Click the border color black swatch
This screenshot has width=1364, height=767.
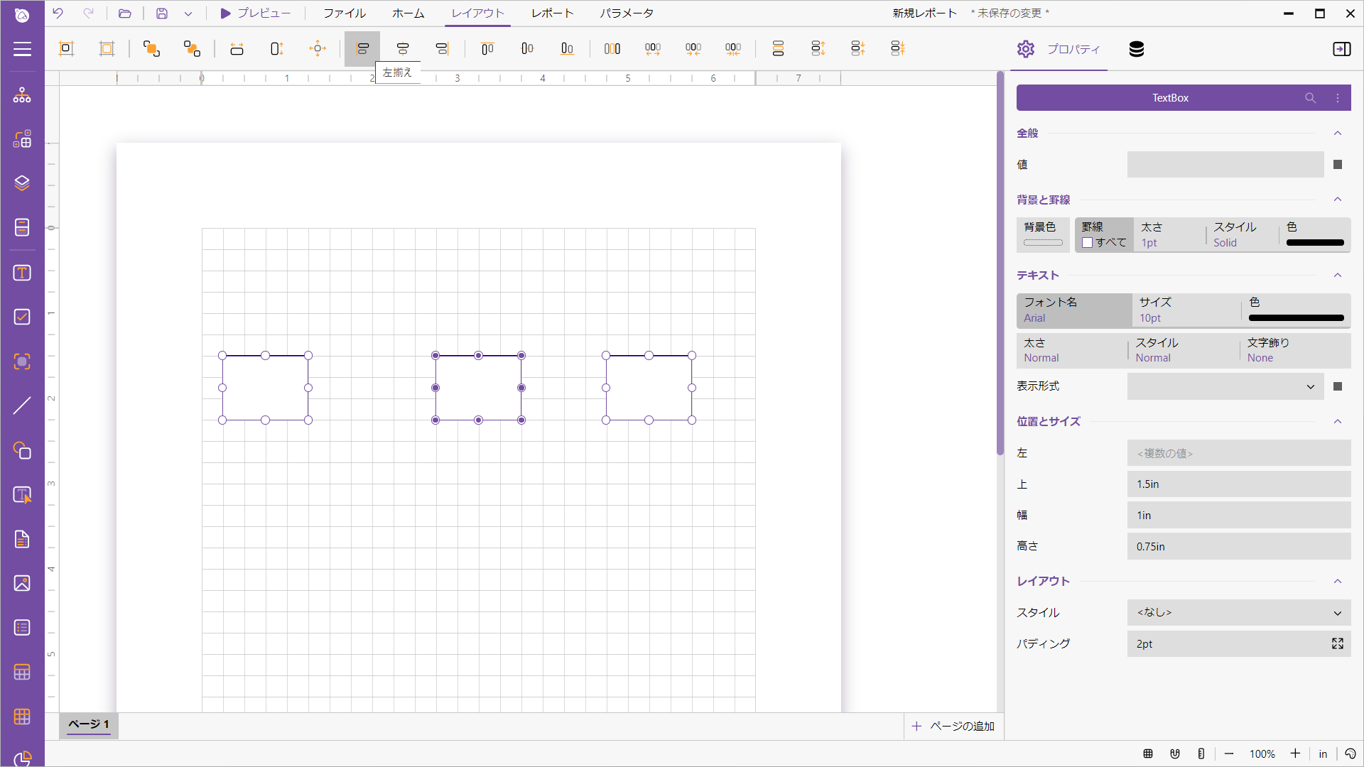tap(1315, 243)
